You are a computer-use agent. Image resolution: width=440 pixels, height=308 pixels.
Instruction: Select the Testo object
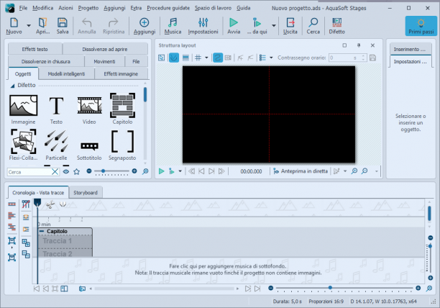(x=56, y=109)
